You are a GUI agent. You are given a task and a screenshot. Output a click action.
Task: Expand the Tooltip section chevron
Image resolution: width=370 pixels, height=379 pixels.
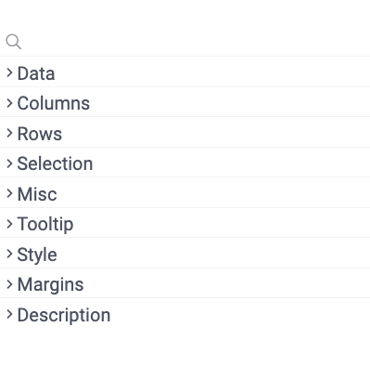(x=9, y=224)
